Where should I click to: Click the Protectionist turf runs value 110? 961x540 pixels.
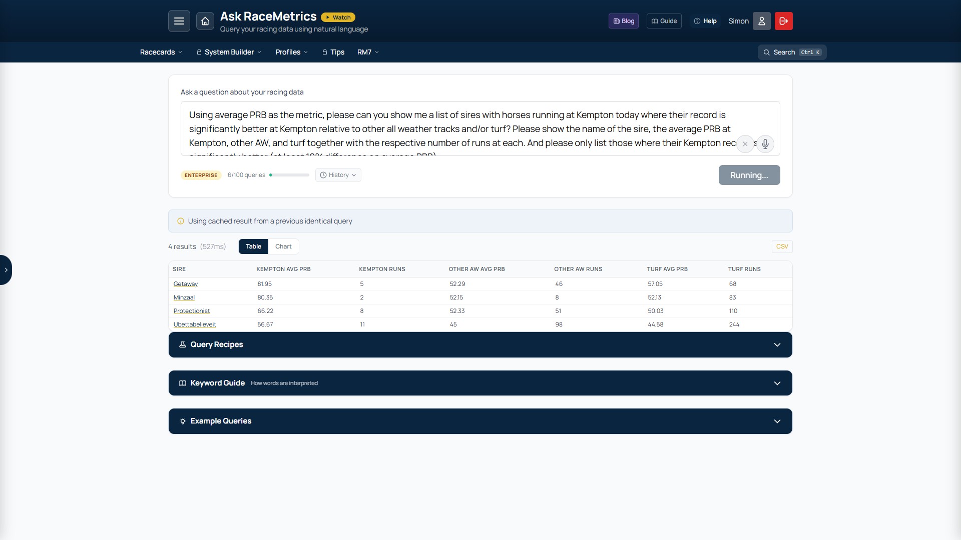tap(733, 311)
